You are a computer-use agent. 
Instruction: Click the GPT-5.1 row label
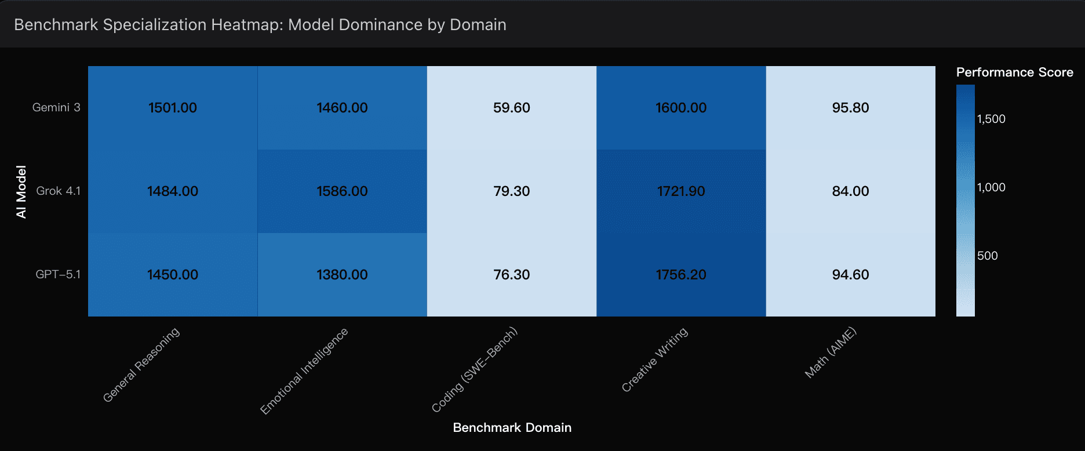[x=58, y=274]
